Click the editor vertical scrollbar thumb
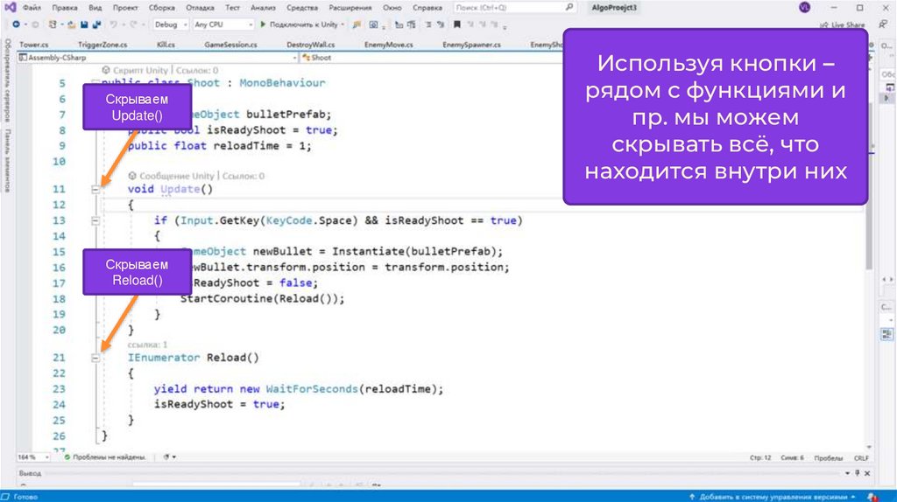The image size is (897, 502). pos(870,187)
